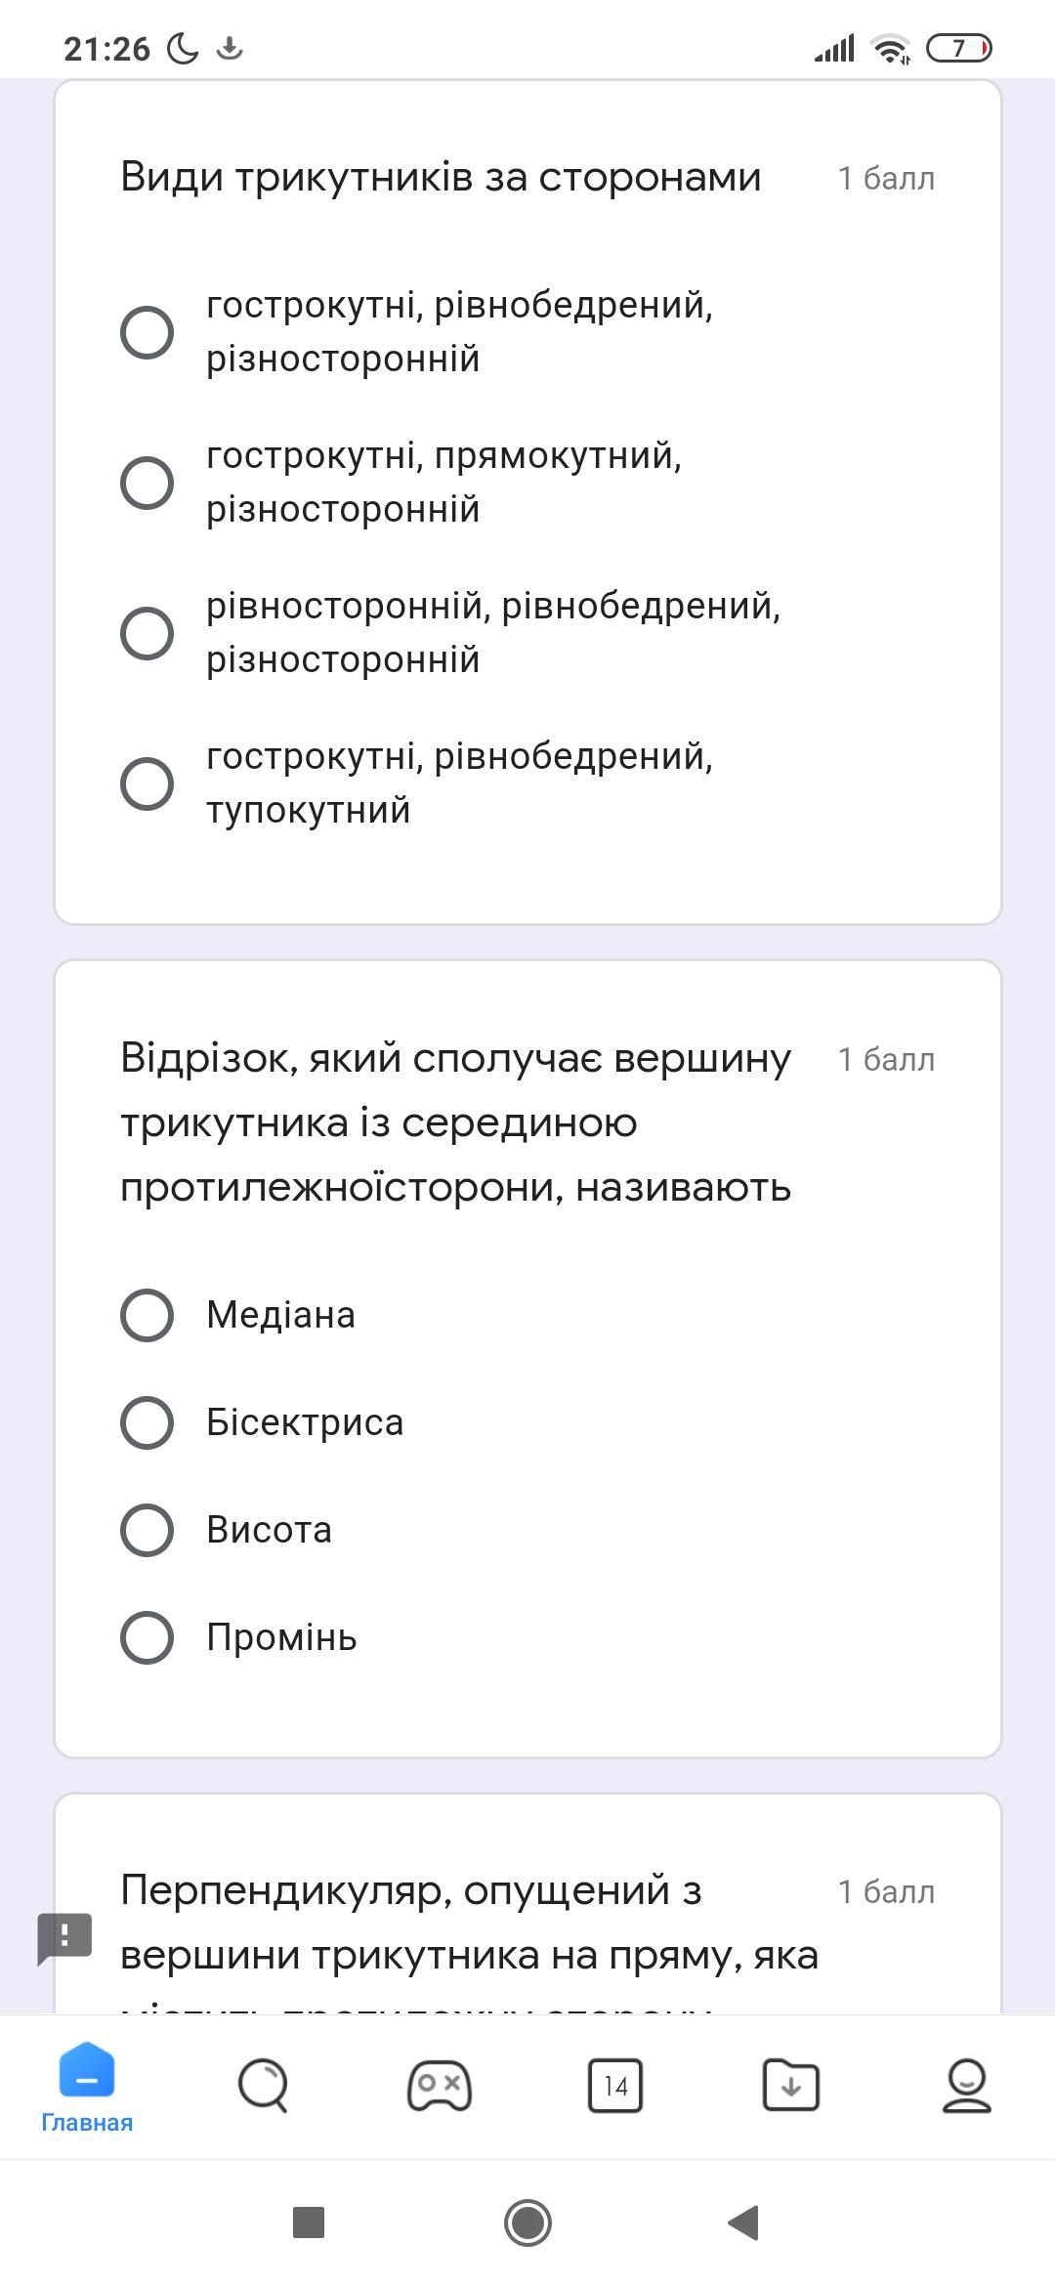Open the games controller icon

(x=440, y=2086)
